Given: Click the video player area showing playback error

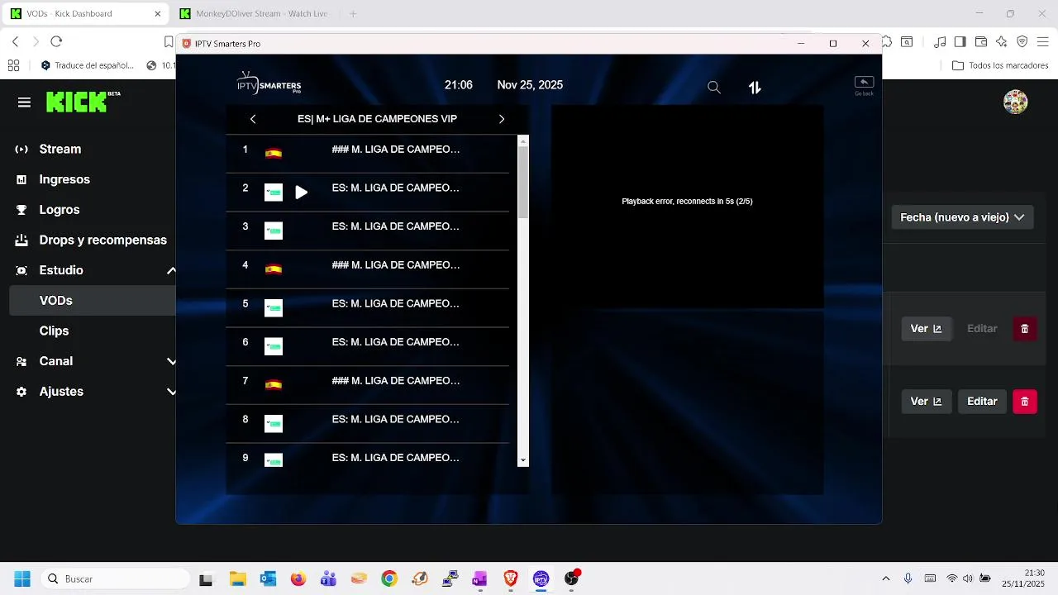Looking at the screenshot, I should pos(687,207).
